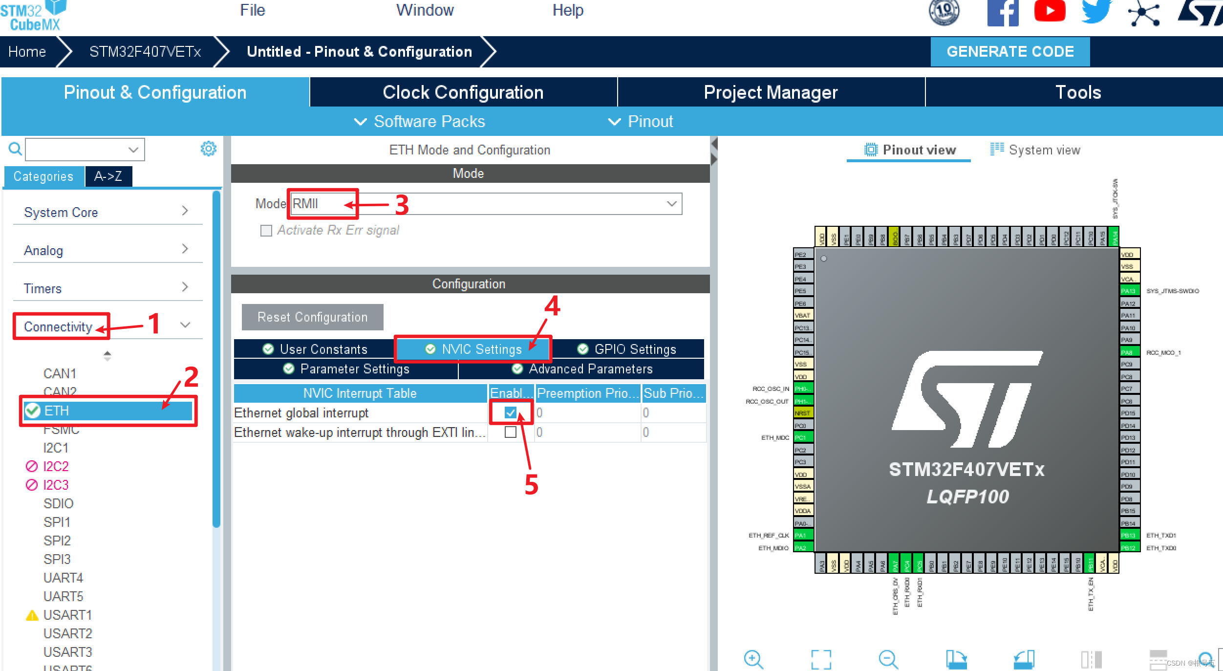
Task: Select the Project Manager tab
Action: (767, 92)
